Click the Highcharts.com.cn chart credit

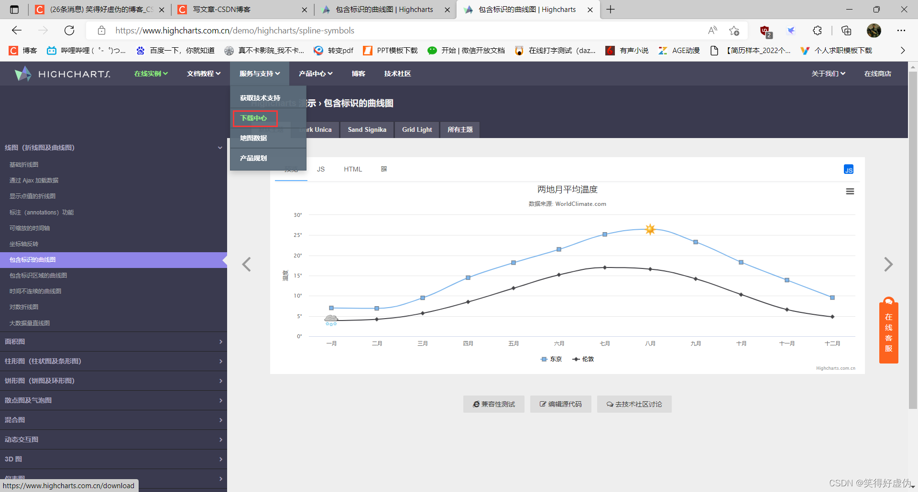(836, 368)
